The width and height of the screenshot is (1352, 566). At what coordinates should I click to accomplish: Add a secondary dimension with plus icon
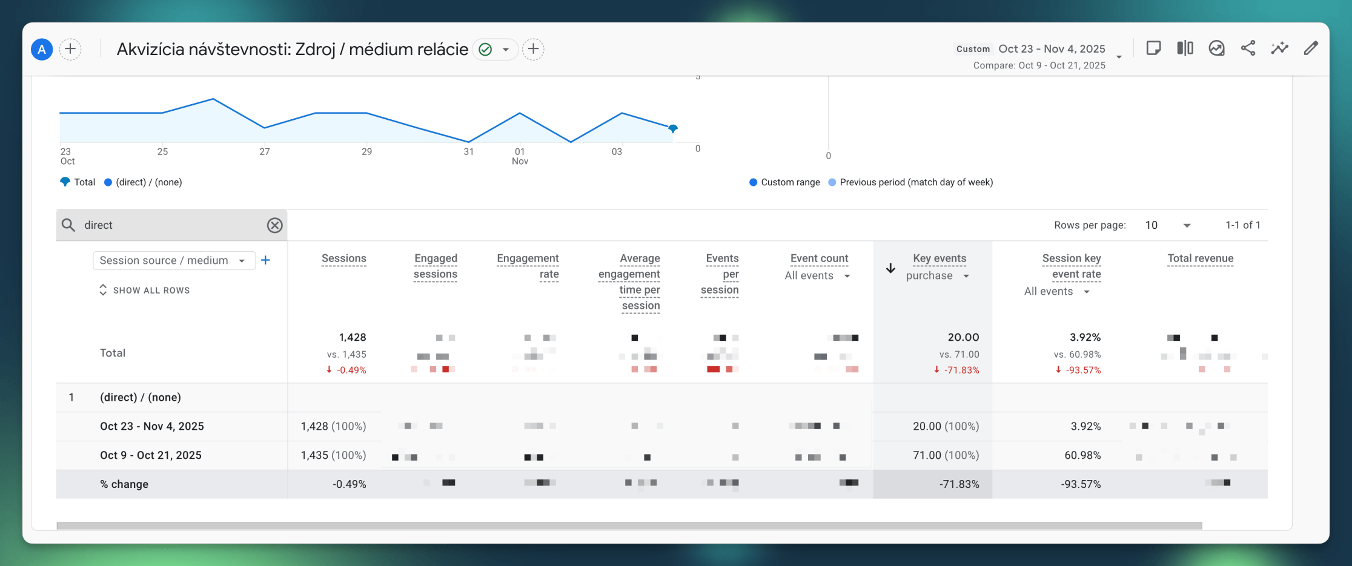[265, 260]
